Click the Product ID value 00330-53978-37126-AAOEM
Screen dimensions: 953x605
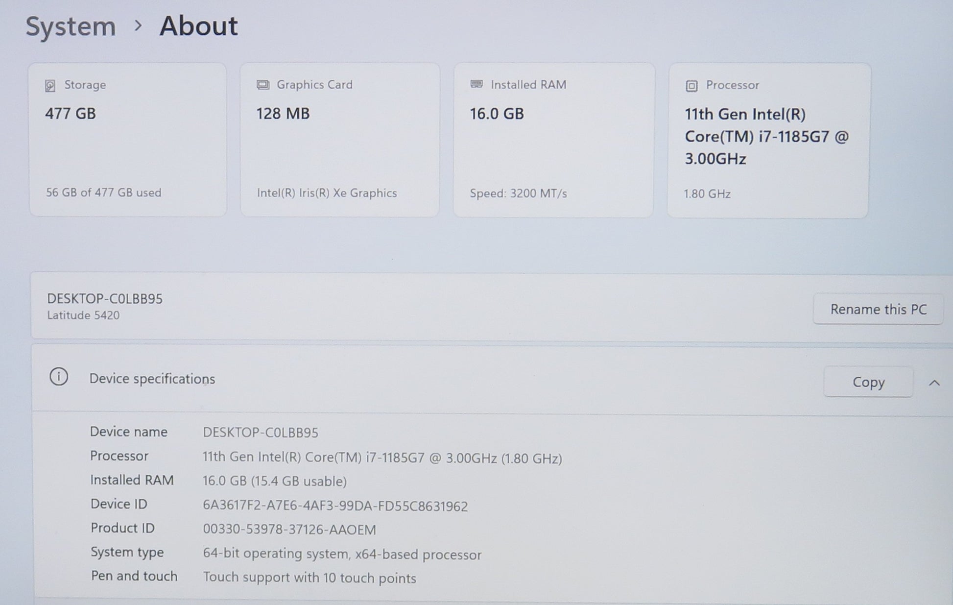(289, 530)
